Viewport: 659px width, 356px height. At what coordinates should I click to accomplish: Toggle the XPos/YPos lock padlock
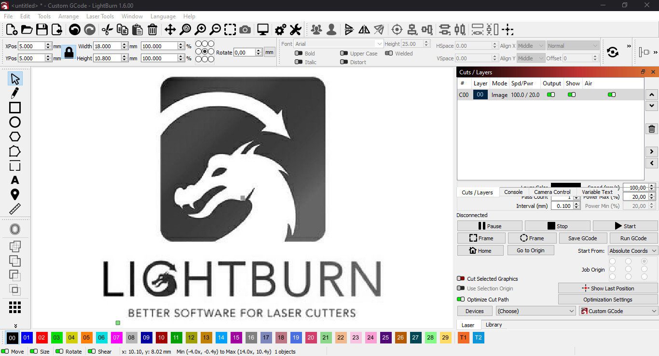(x=69, y=52)
